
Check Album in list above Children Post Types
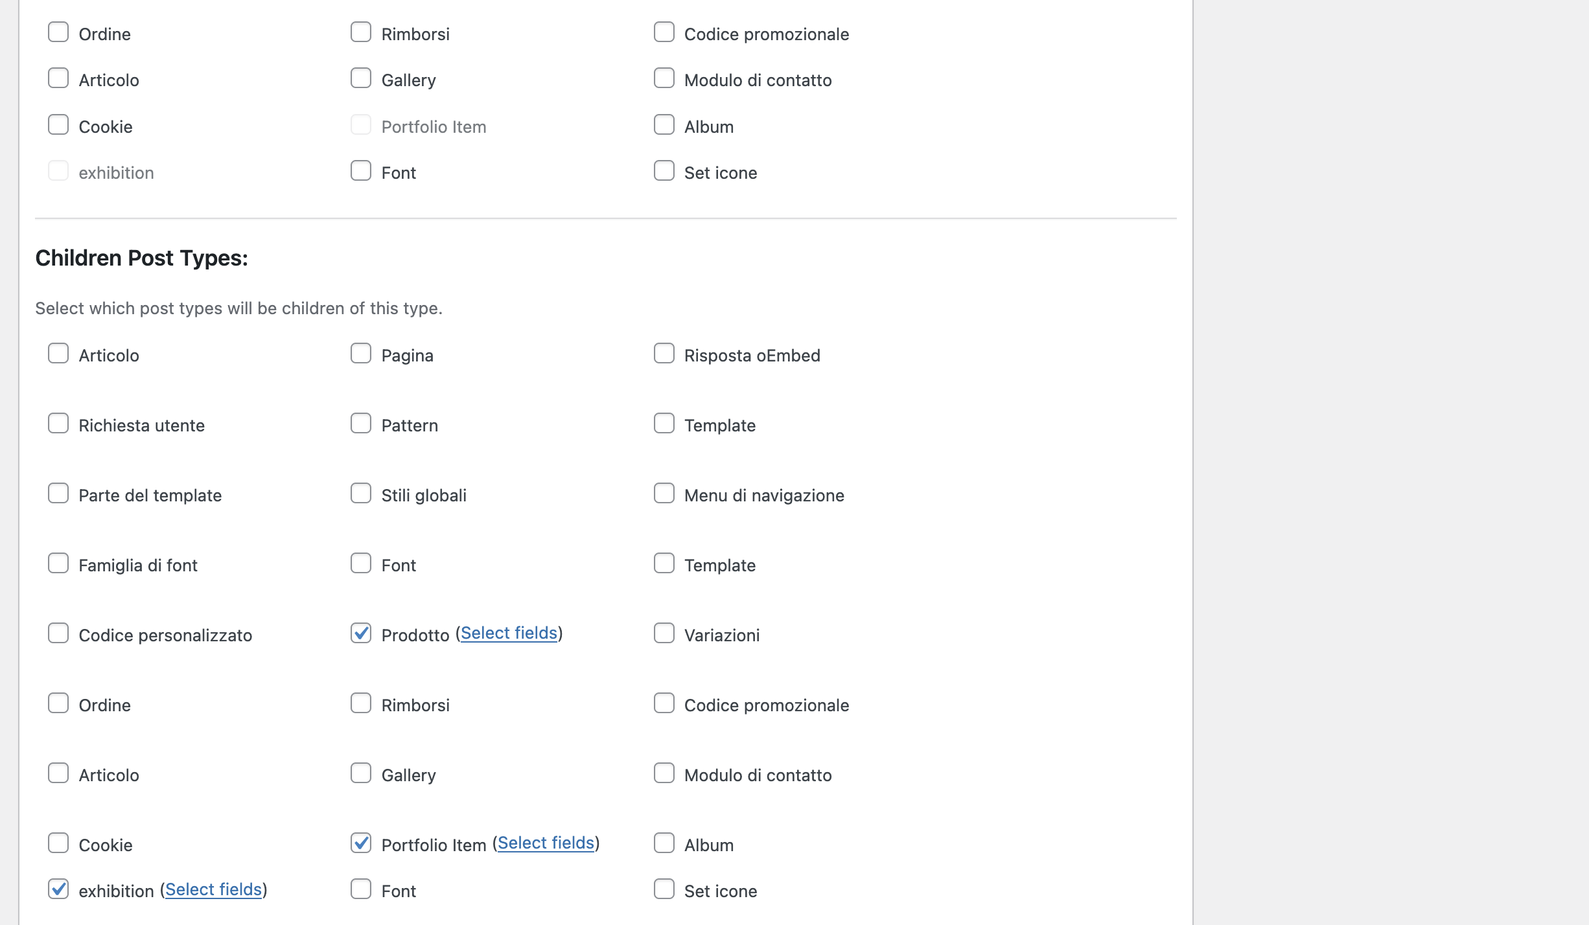(664, 125)
